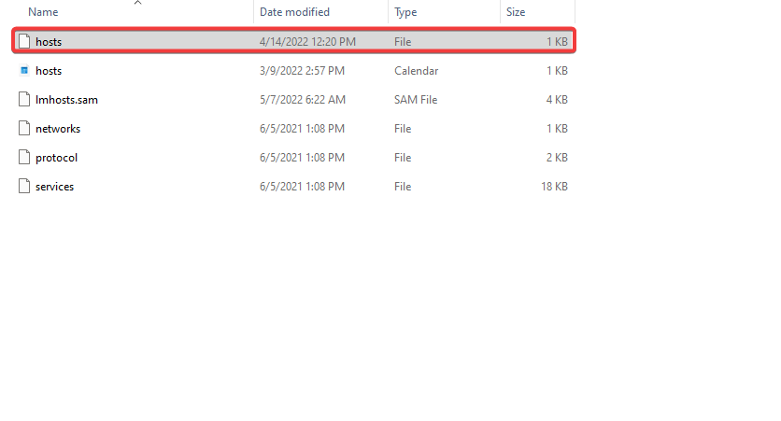This screenshot has width=781, height=421.
Task: Click the 2 KB size cell
Action: point(557,157)
